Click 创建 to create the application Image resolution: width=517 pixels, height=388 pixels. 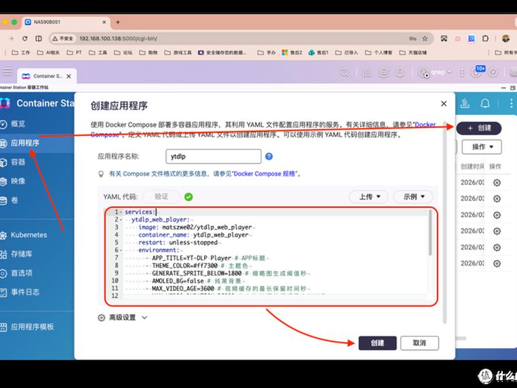coord(377,343)
